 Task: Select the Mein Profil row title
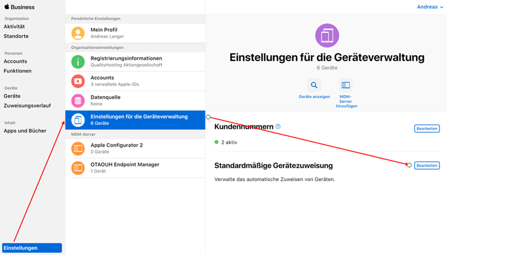tap(104, 29)
